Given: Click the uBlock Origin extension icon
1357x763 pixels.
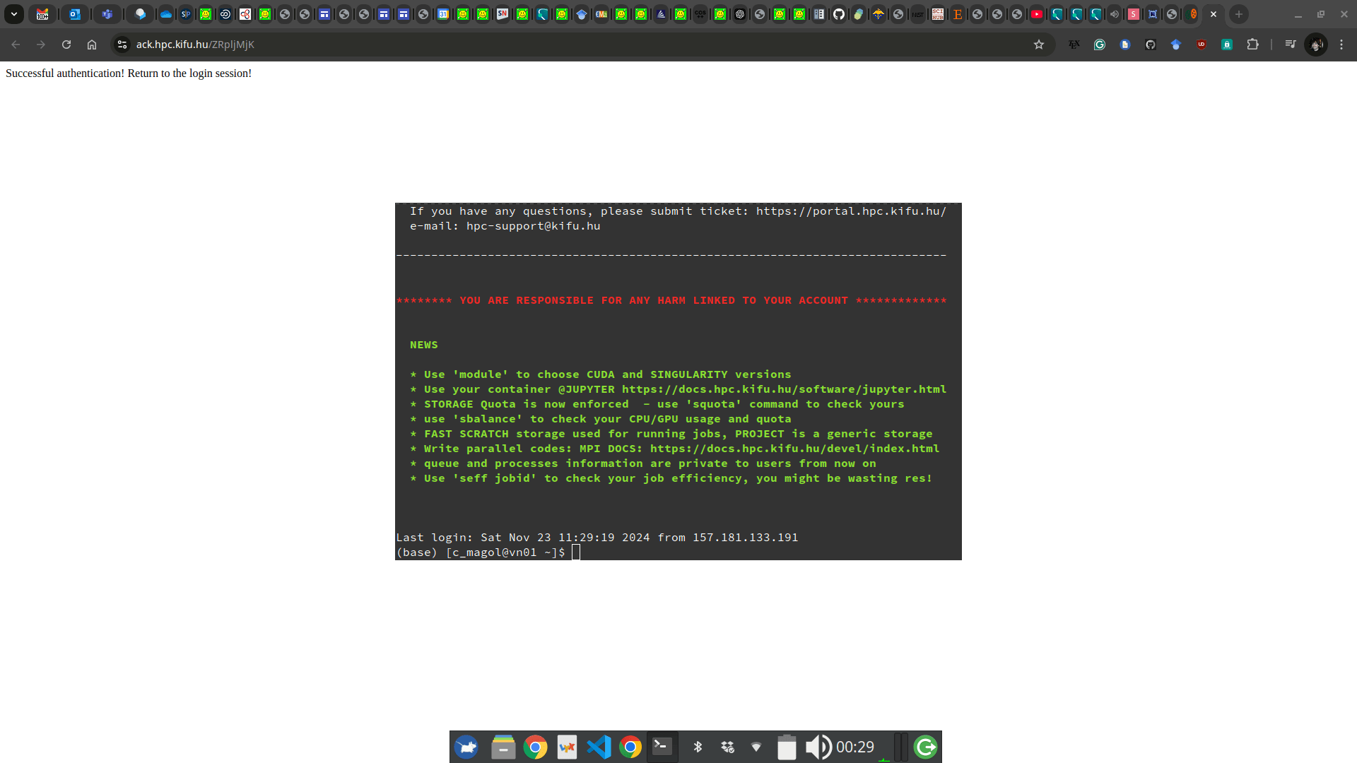Looking at the screenshot, I should 1202,45.
